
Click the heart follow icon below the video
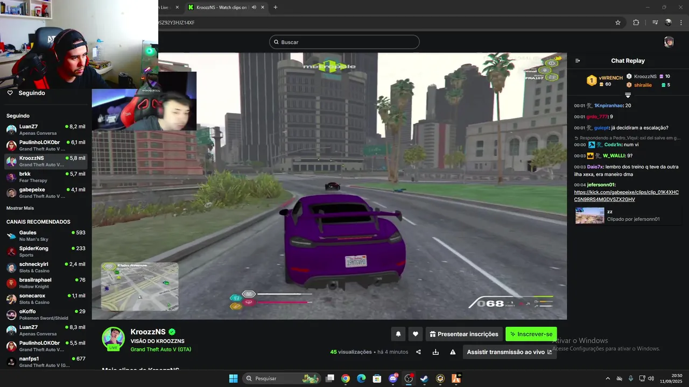pyautogui.click(x=415, y=334)
